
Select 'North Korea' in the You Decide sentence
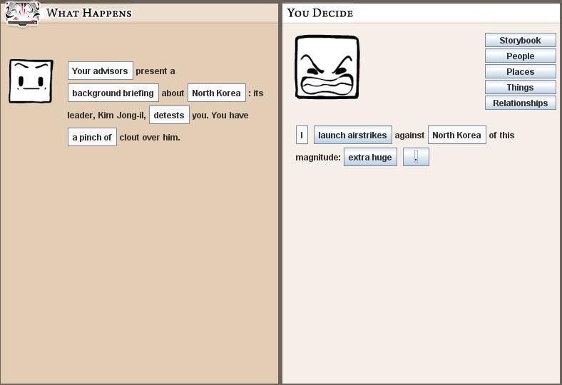click(456, 135)
